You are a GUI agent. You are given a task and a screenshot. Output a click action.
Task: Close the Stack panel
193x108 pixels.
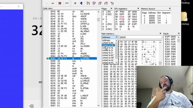179,33
